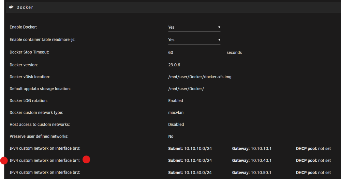Click the preserve networks value No
Image resolution: width=341 pixels, height=179 pixels.
[x=171, y=136]
